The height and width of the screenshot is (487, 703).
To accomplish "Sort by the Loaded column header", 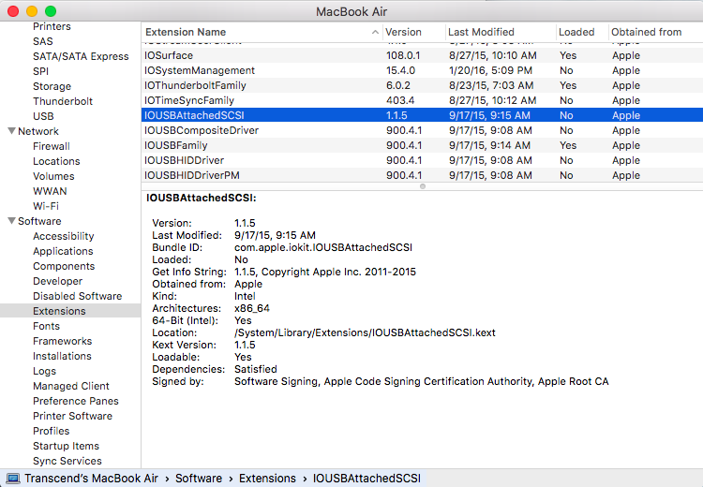I will point(582,32).
